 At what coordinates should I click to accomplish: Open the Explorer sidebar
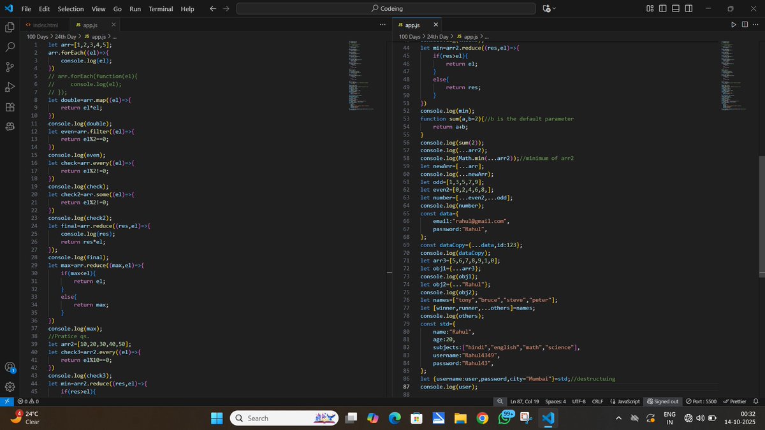pyautogui.click(x=10, y=27)
